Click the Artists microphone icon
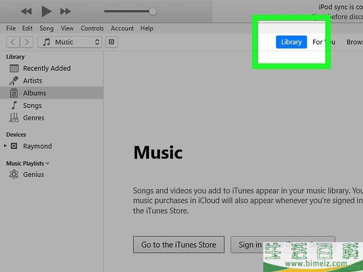This screenshot has width=363, height=272. coord(13,81)
